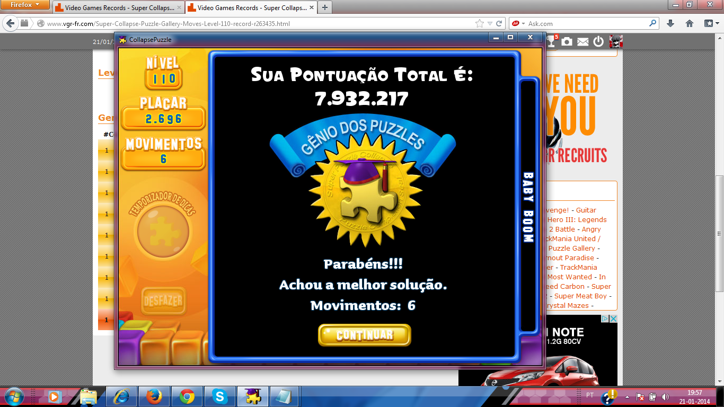Click the Continuar button
724x407 pixels.
point(364,335)
